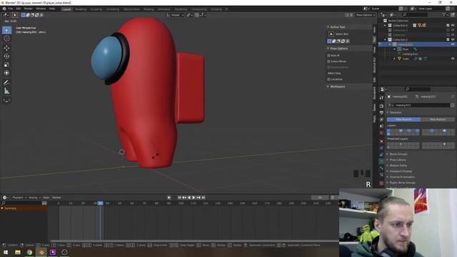
Task: Click the Windows Start button
Action: [6, 252]
